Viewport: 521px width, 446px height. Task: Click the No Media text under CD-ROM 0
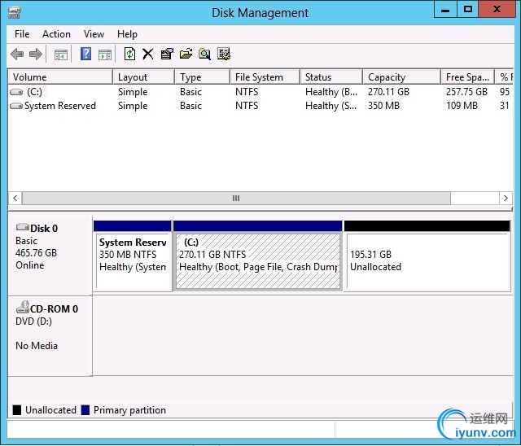pos(37,346)
